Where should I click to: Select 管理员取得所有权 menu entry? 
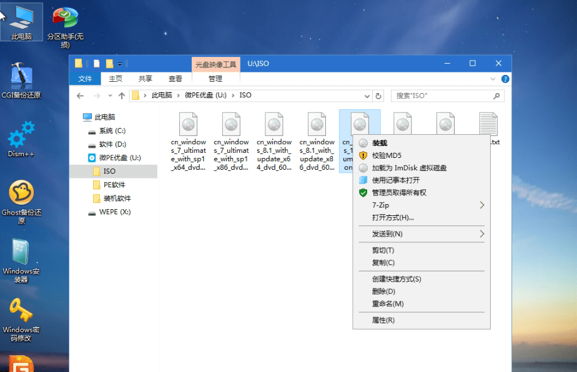pyautogui.click(x=422, y=193)
